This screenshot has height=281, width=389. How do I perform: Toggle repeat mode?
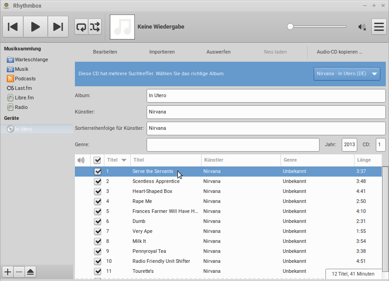click(x=81, y=27)
